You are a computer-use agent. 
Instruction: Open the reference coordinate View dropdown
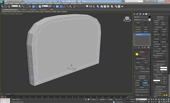click(45, 6)
